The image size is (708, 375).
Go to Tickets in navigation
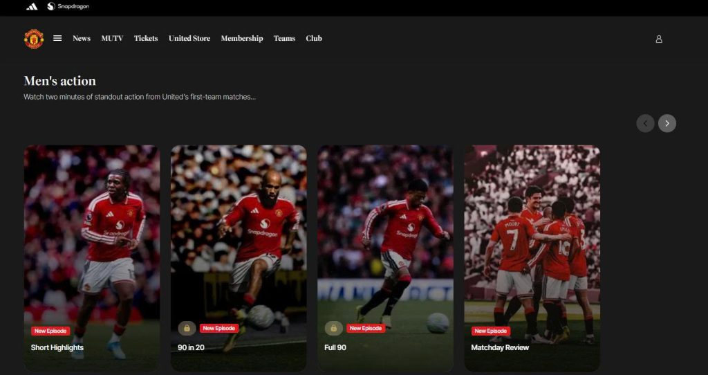146,39
